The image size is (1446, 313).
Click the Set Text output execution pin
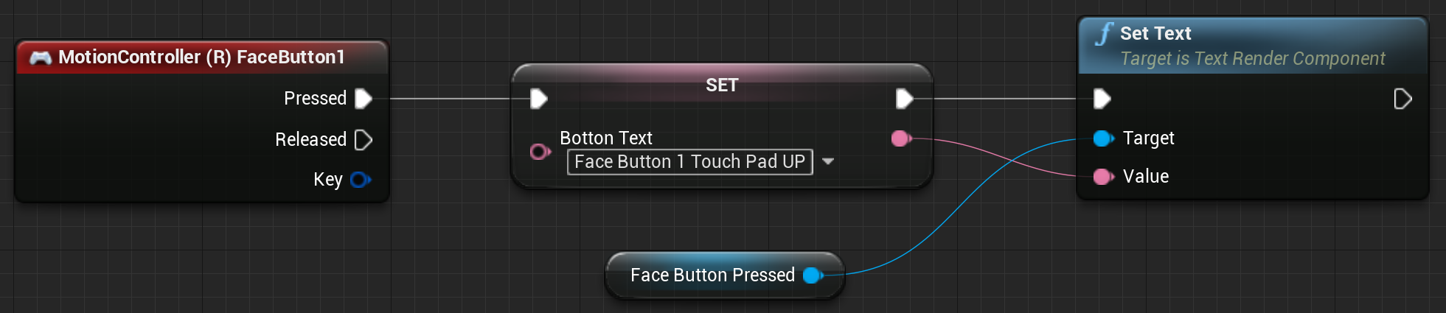point(1403,99)
